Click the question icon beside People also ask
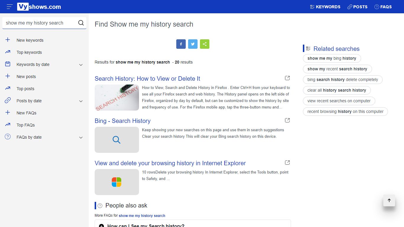This screenshot has width=404, height=227. (x=100, y=205)
